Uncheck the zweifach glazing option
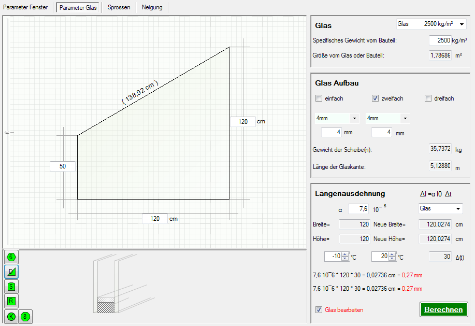Viewport: 475px width, 326px height. point(376,98)
